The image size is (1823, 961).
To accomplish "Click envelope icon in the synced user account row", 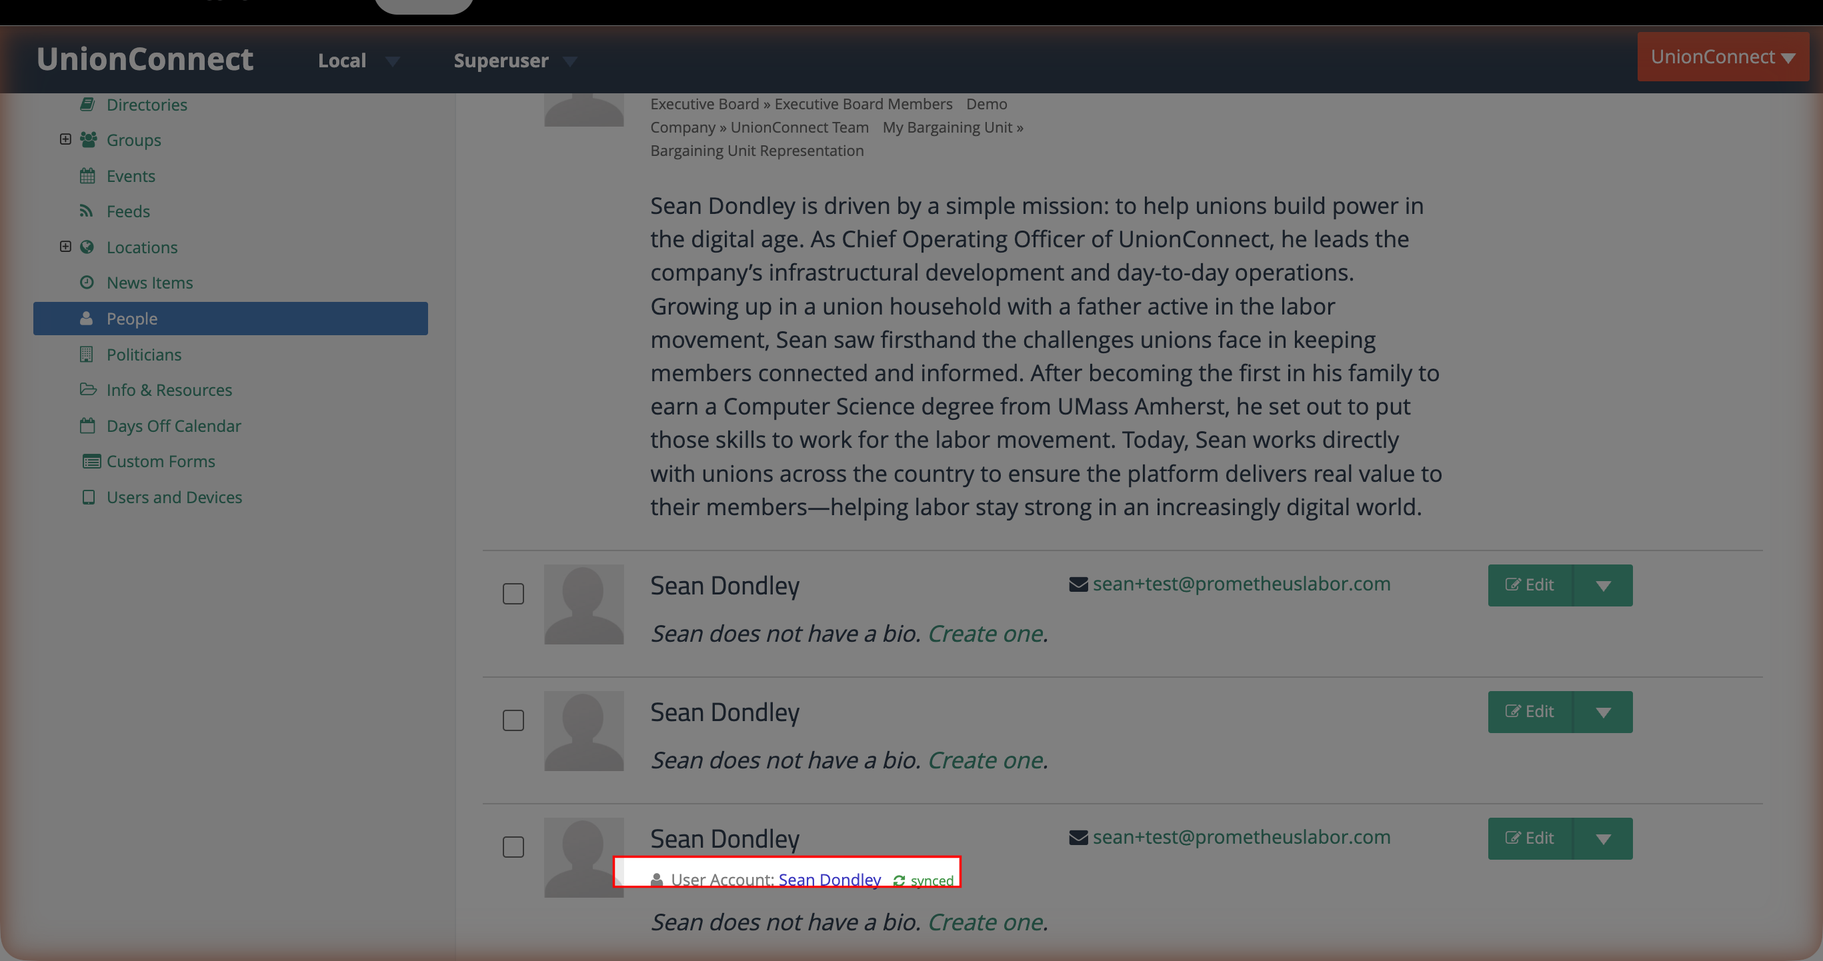I will 1078,837.
